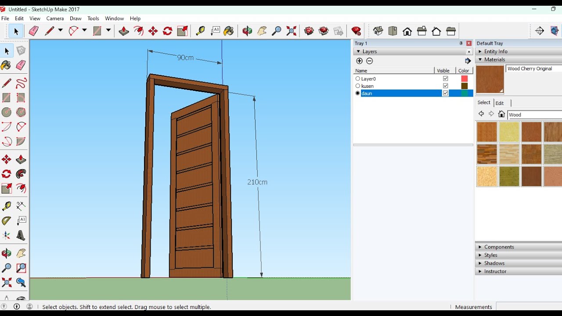562x316 pixels.
Task: Collapse the Layers panel header
Action: 413,51
